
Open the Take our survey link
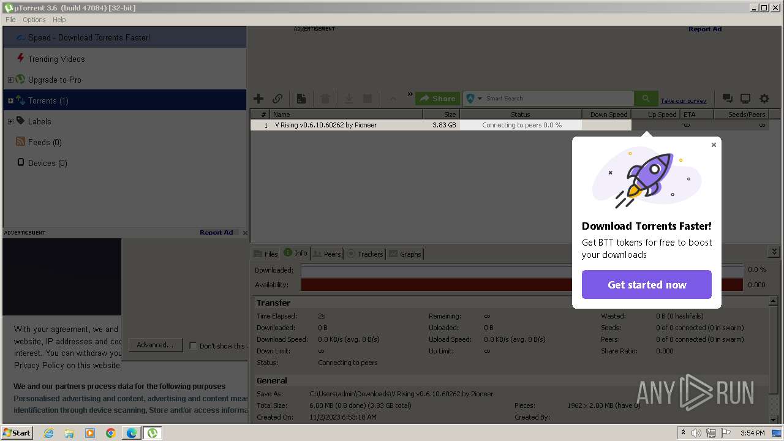[x=683, y=101]
